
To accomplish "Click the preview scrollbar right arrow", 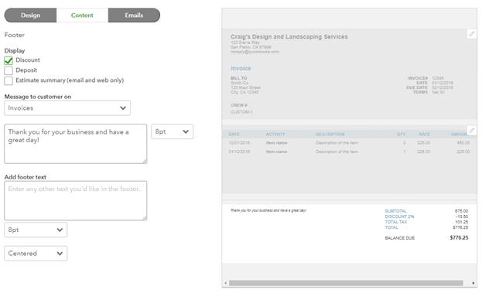I will pyautogui.click(x=473, y=283).
